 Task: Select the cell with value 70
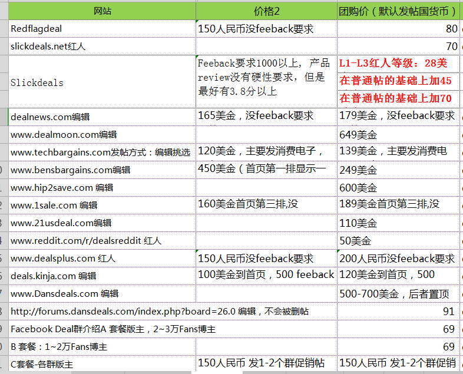(398, 47)
